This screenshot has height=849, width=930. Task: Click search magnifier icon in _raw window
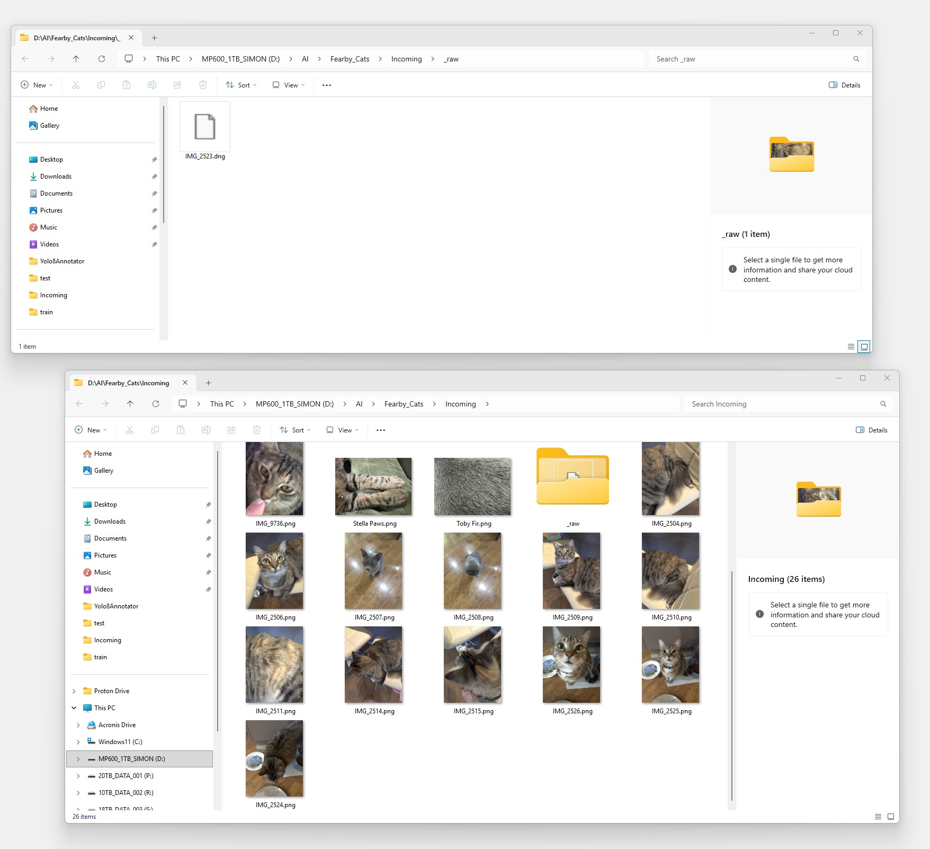(x=856, y=59)
